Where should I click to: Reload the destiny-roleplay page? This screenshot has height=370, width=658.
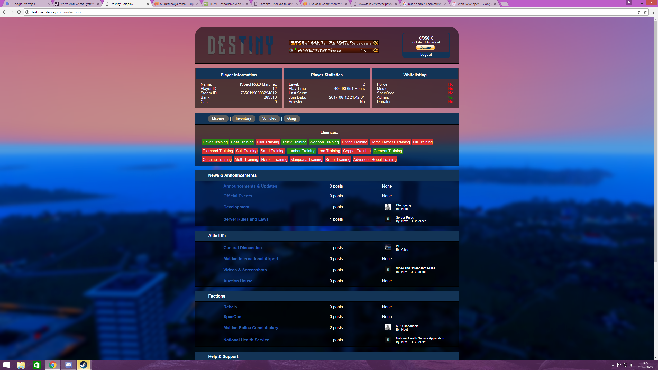click(19, 12)
